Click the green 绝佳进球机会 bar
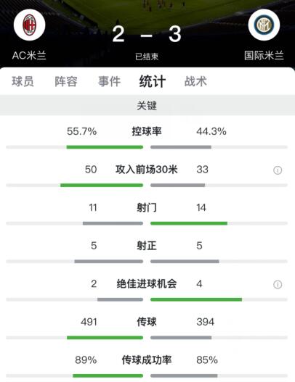 (x=196, y=299)
